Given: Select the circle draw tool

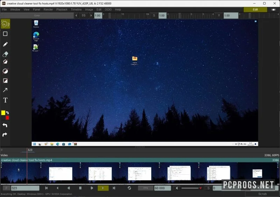Looking at the screenshot, I should (x=5, y=71).
